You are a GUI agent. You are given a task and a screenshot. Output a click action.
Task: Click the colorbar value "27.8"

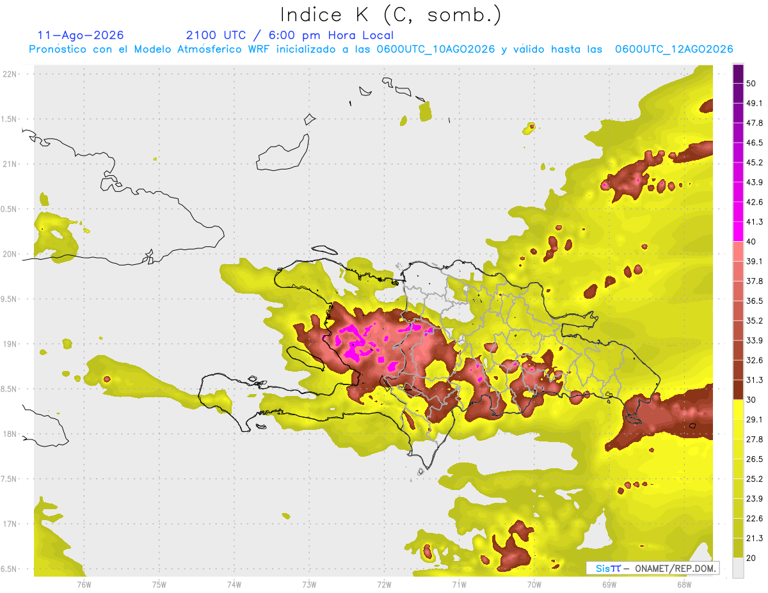coord(755,439)
